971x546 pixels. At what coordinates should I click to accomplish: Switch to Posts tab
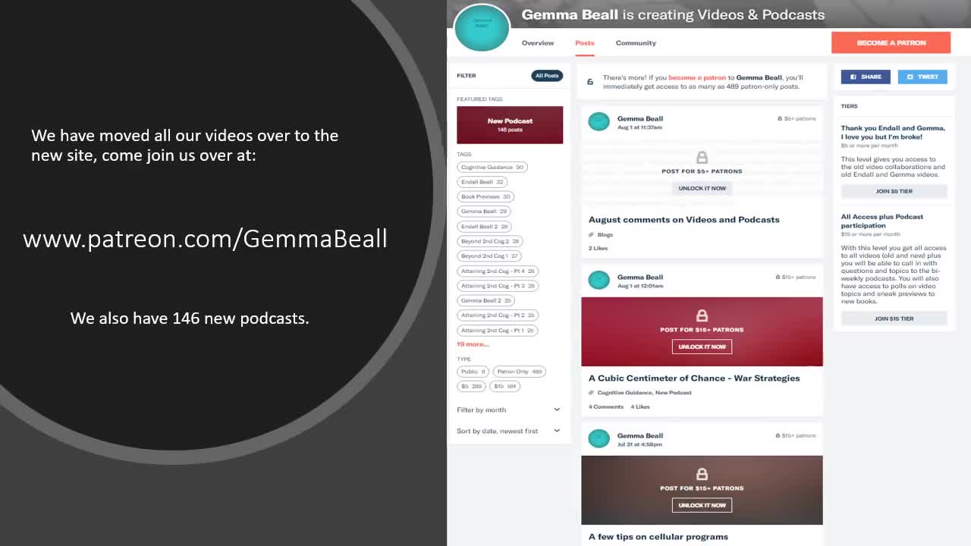point(585,43)
